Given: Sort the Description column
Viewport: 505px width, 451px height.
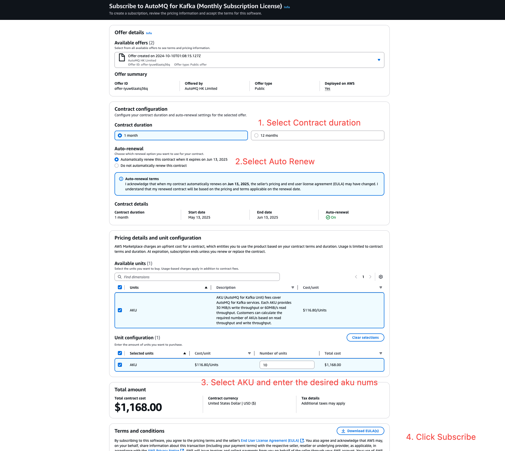Looking at the screenshot, I should [x=293, y=287].
